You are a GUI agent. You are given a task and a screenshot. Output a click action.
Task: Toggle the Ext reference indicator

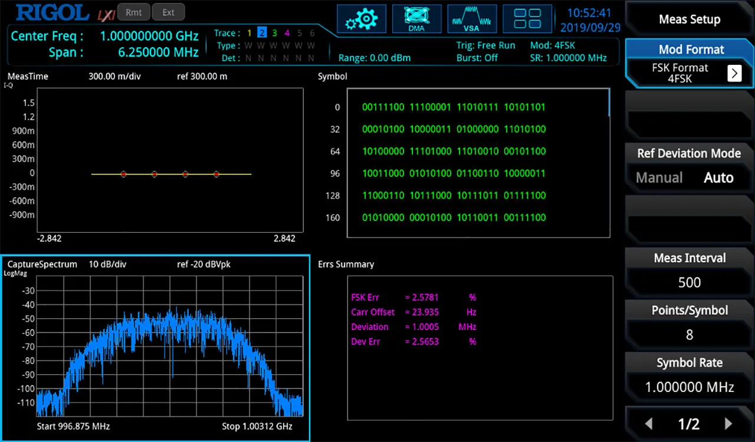click(x=168, y=12)
